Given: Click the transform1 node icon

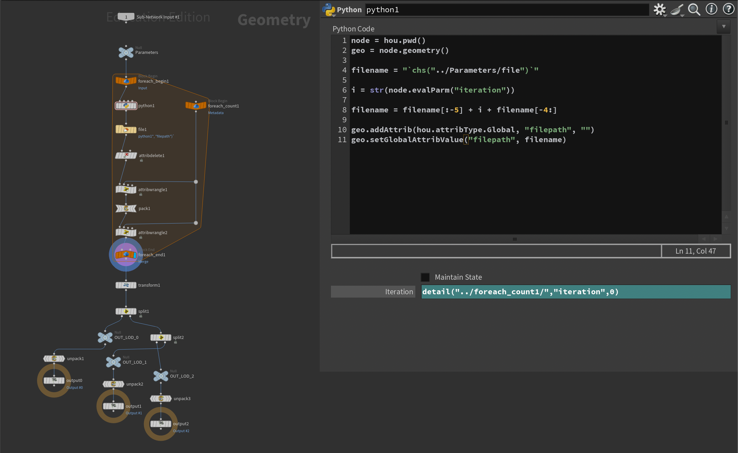Looking at the screenshot, I should (x=126, y=285).
